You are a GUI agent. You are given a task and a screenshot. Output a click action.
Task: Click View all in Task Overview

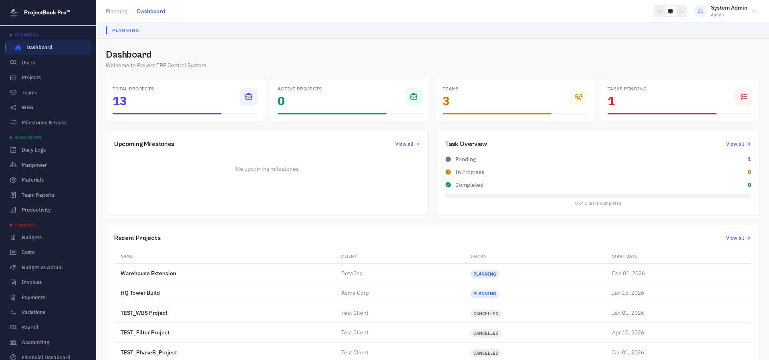point(738,144)
